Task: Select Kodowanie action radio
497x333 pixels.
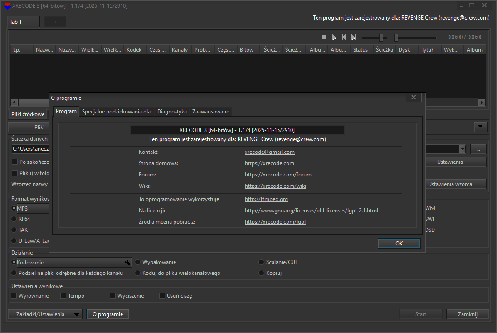Action: pos(14,262)
